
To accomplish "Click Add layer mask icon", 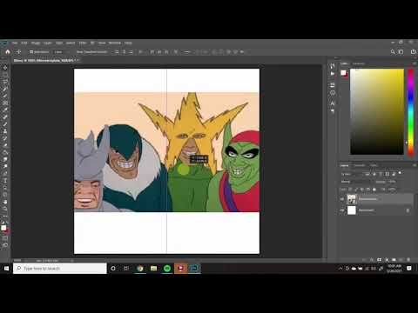I will pos(379,260).
